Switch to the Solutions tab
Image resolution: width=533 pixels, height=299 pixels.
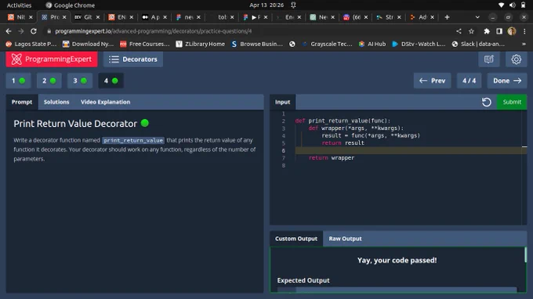tap(56, 103)
